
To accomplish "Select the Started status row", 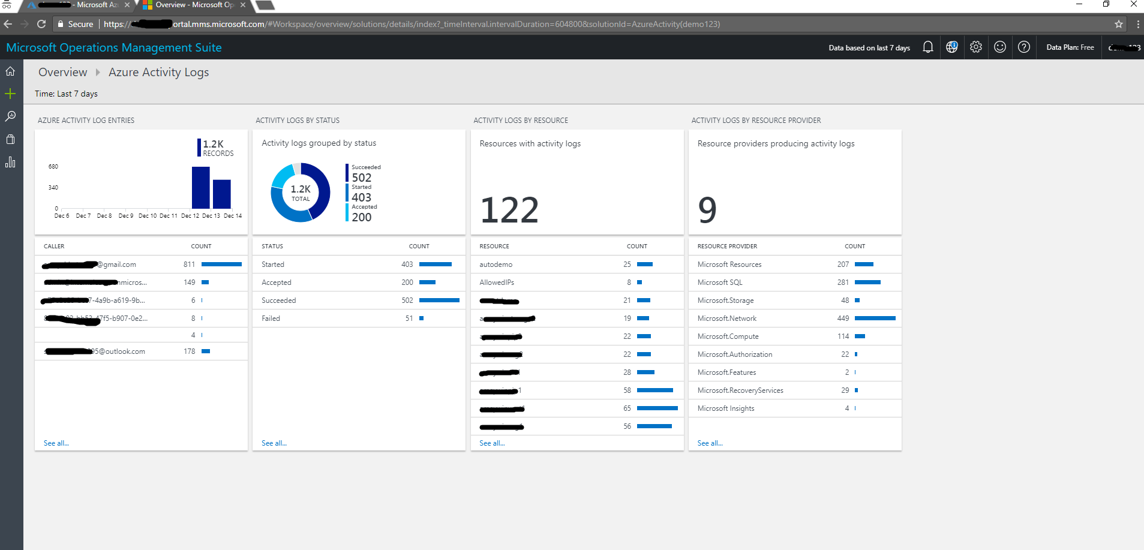I will click(x=359, y=265).
